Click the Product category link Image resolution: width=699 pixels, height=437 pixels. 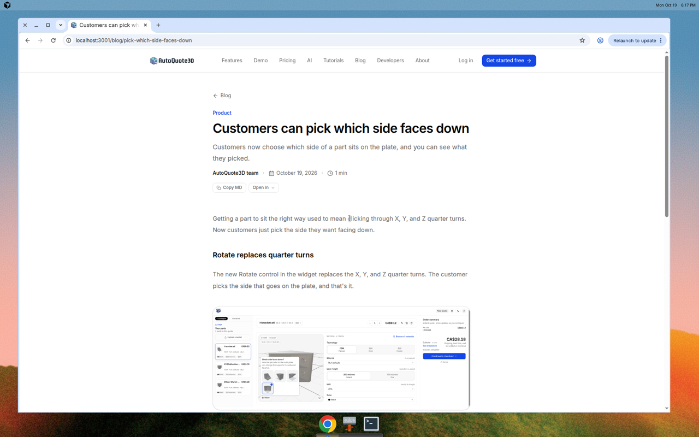pyautogui.click(x=222, y=113)
